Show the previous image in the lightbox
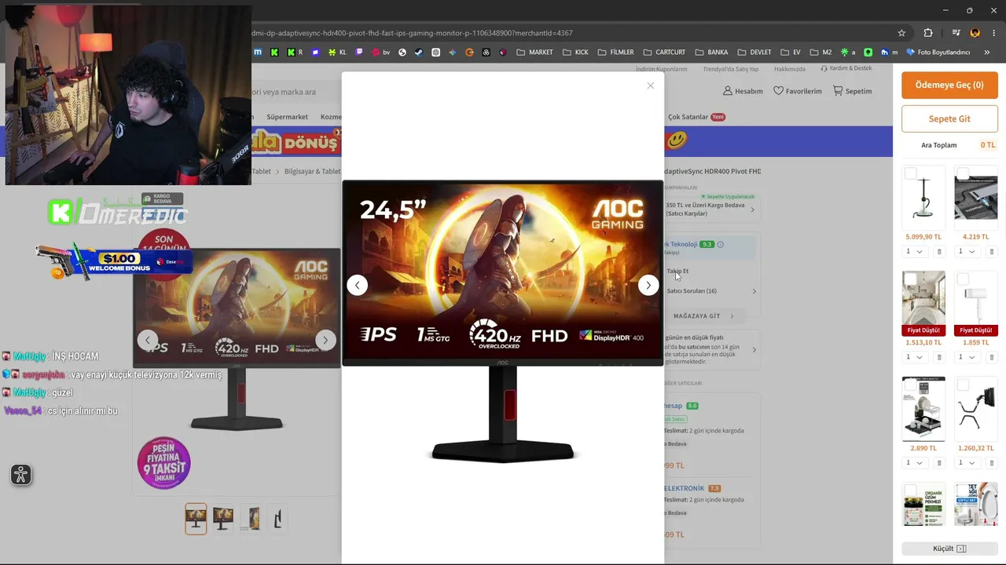Image resolution: width=1006 pixels, height=565 pixels. pyautogui.click(x=357, y=285)
